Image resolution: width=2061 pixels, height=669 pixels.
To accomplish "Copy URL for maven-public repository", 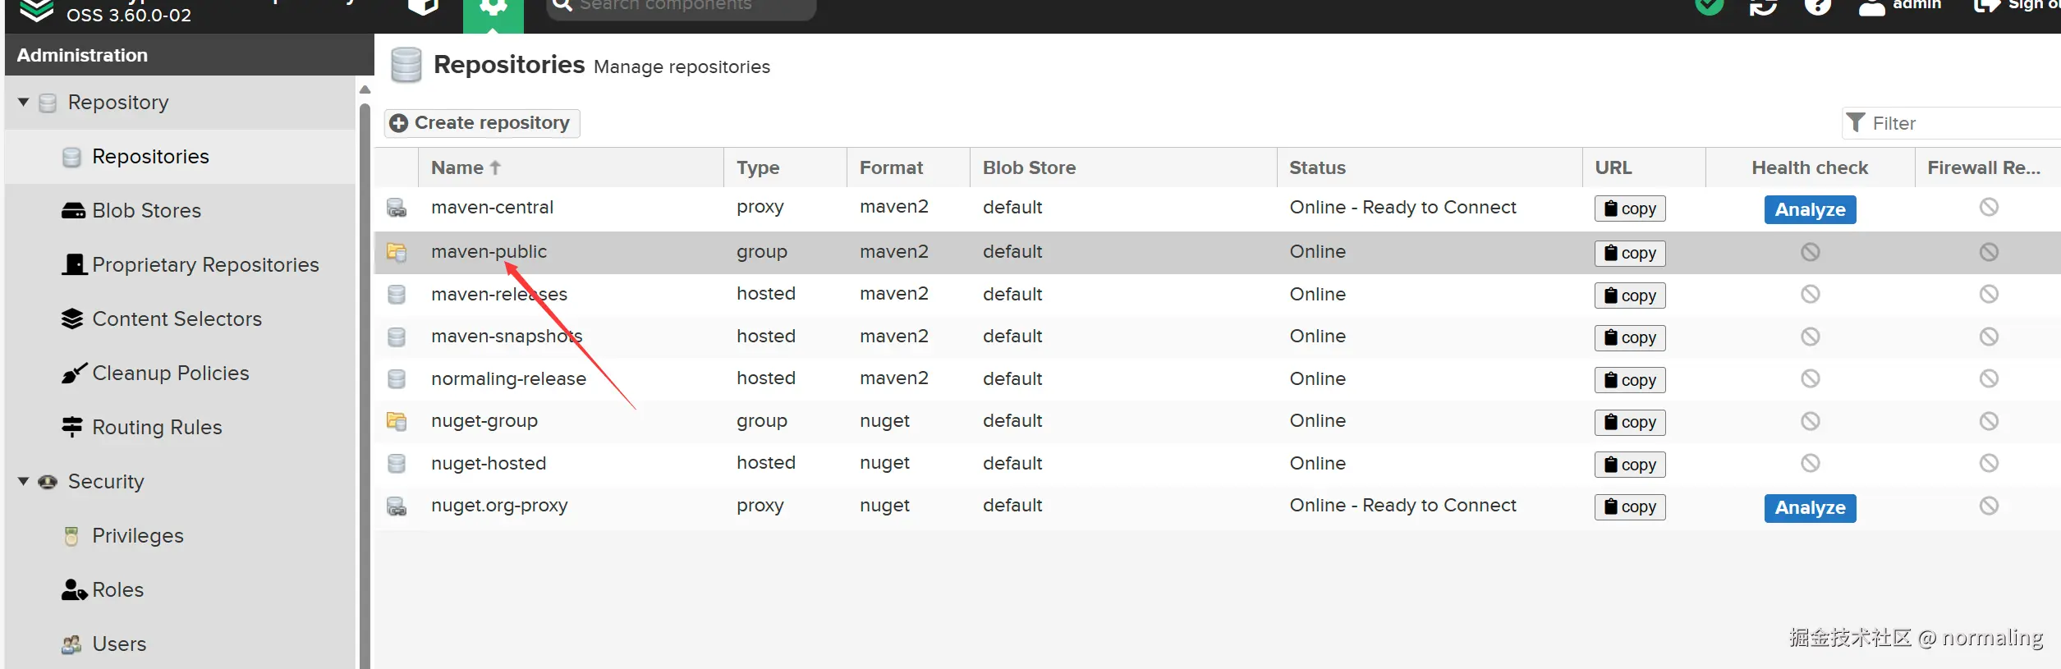I will (x=1629, y=253).
